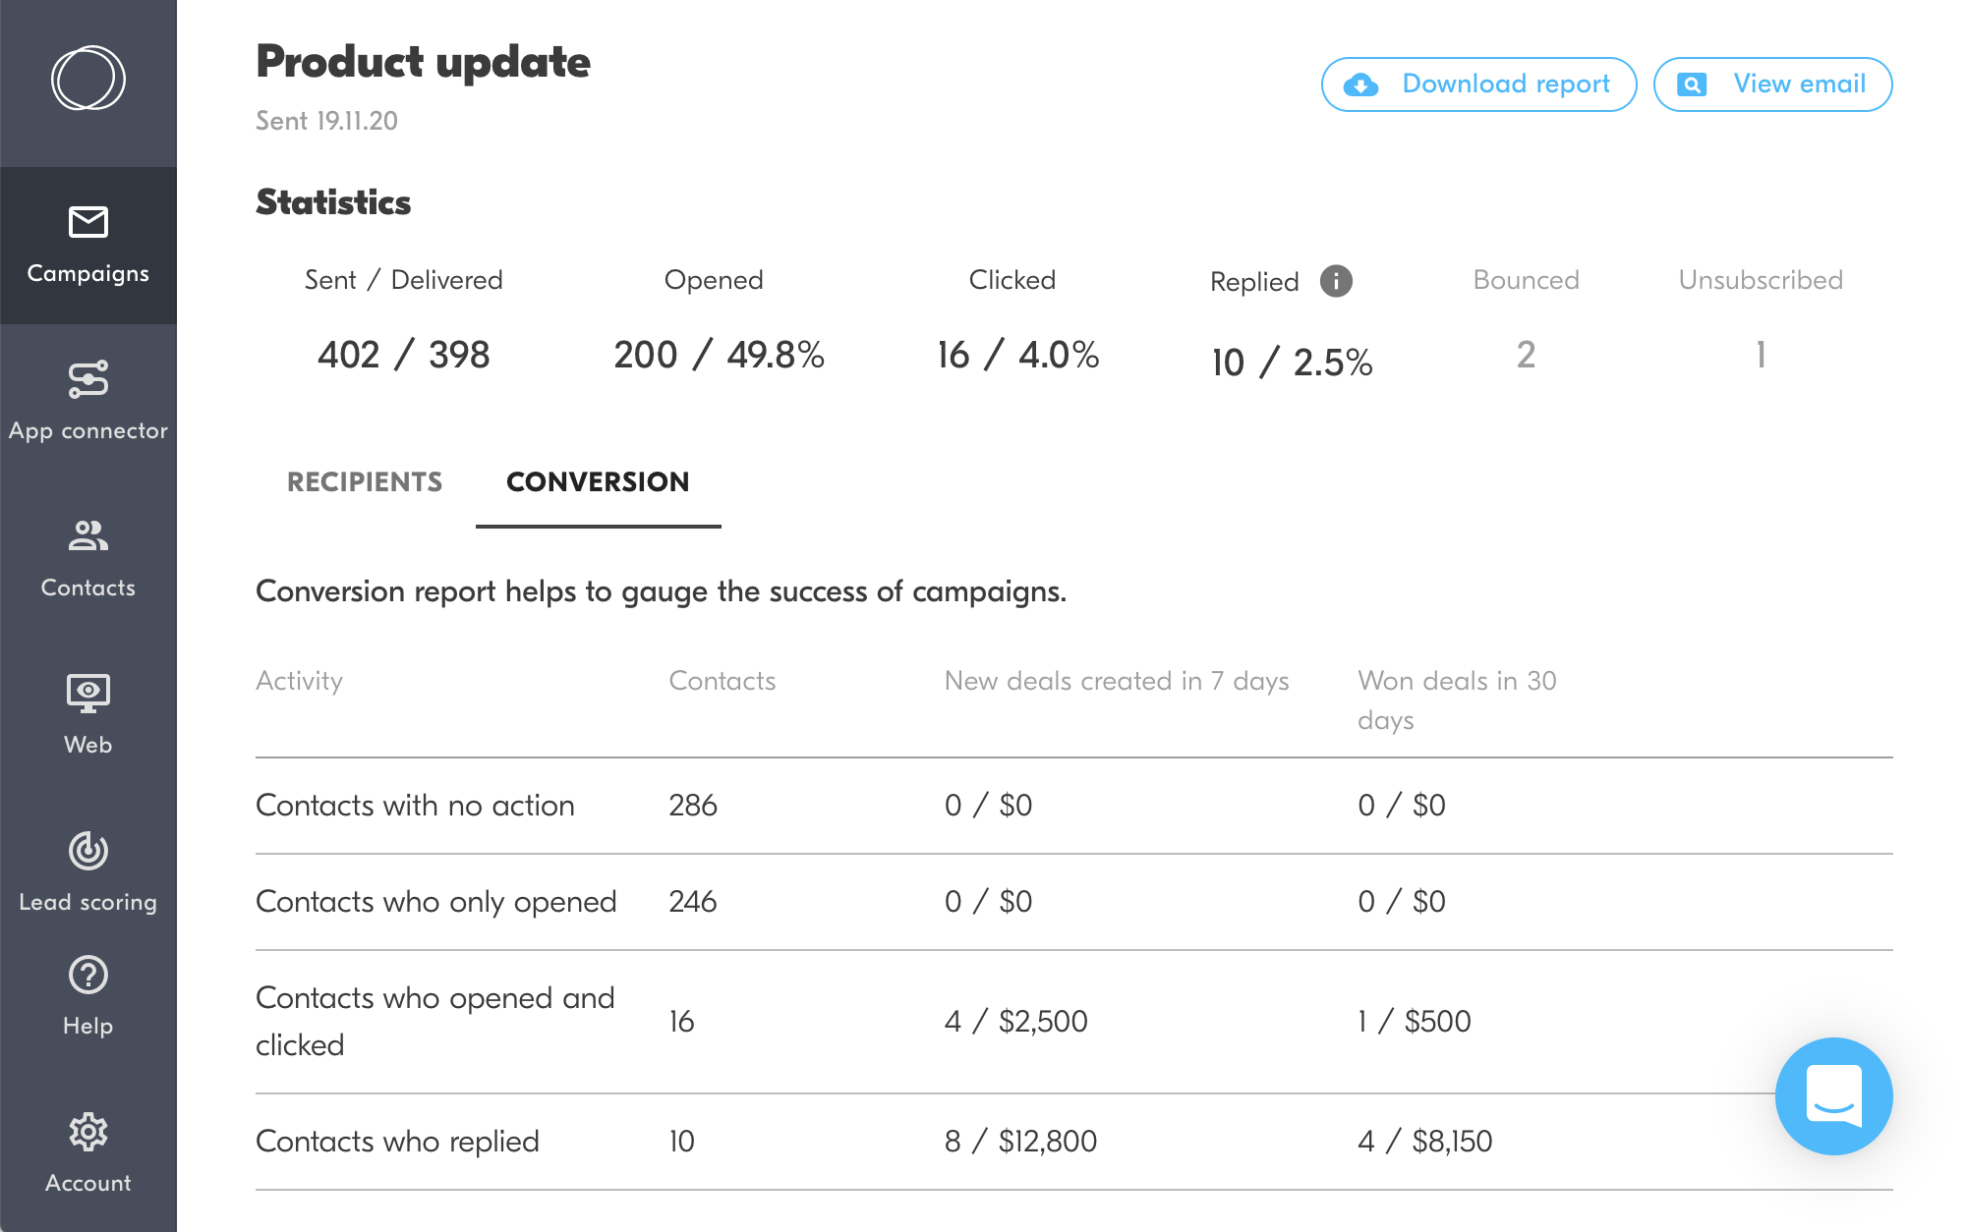1966x1232 pixels.
Task: Navigate to Contacts section
Action: coord(88,553)
